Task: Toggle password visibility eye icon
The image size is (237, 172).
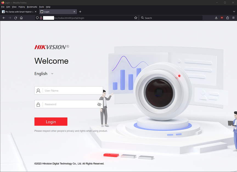Action: pos(99,104)
